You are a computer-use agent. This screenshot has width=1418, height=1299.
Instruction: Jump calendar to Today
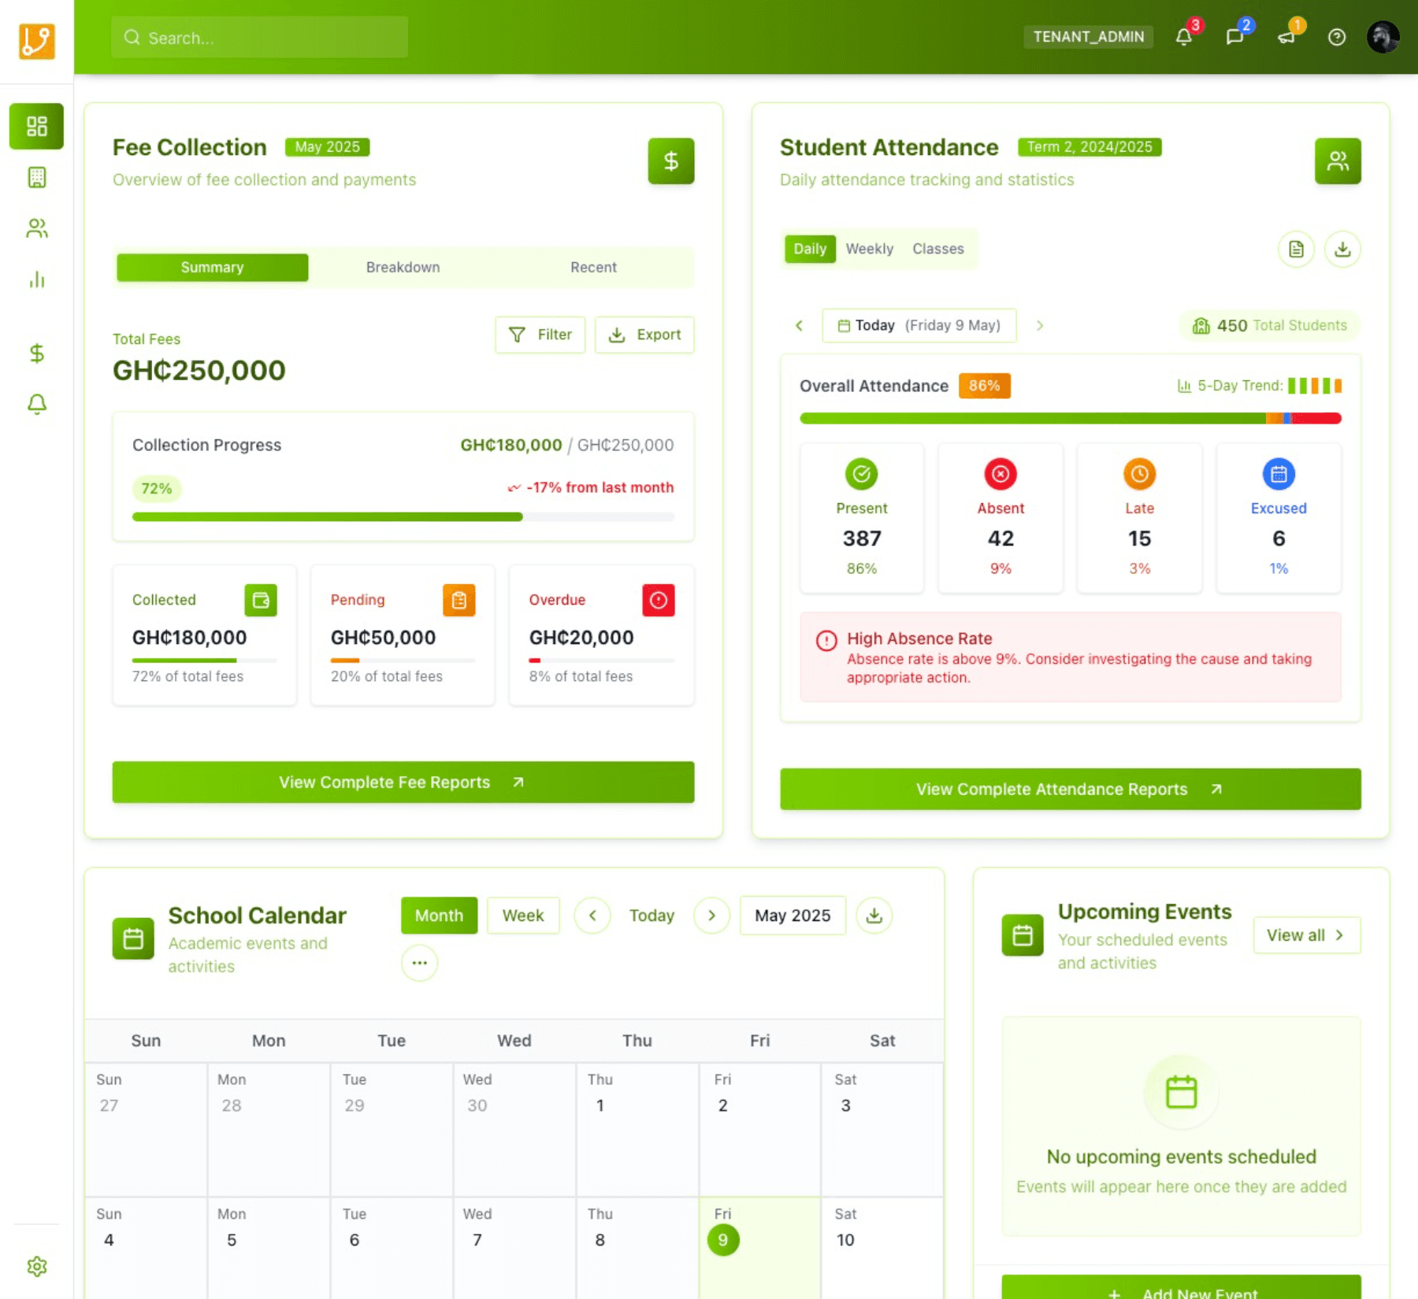click(x=651, y=916)
